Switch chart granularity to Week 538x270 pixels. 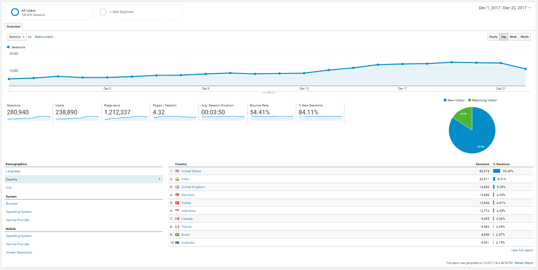coord(513,37)
